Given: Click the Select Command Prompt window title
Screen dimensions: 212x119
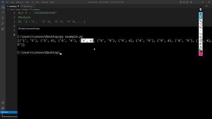Looking at the screenshot, I should click(30, 29).
